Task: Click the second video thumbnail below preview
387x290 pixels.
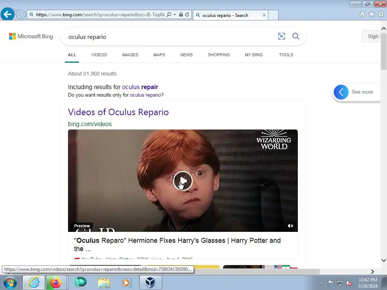Action: (183, 267)
